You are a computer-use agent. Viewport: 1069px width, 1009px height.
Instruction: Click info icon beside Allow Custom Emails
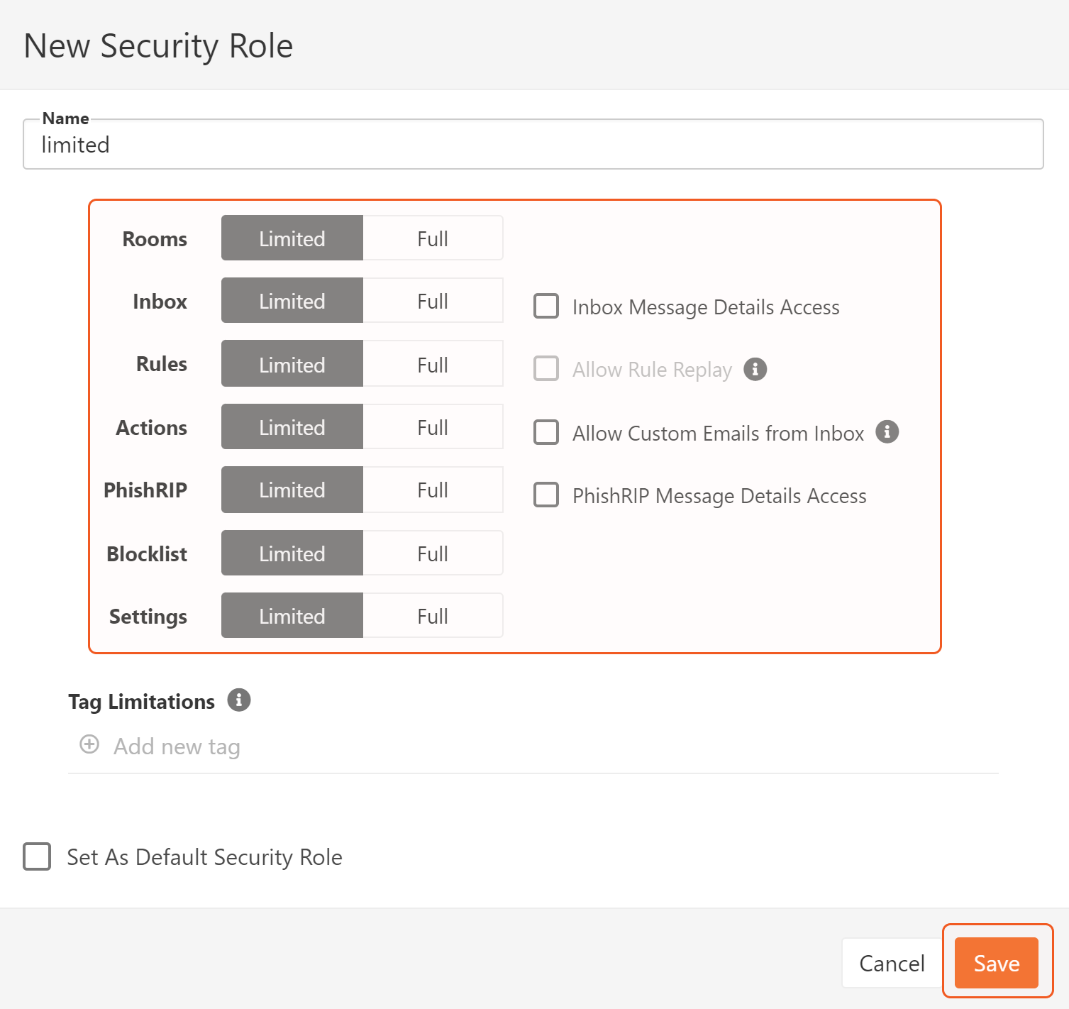(887, 431)
